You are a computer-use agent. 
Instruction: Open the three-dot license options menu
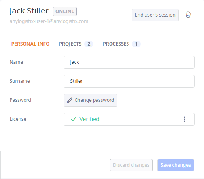185,119
